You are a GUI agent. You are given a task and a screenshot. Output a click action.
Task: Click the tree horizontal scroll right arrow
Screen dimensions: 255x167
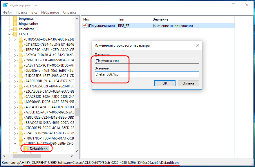[72, 156]
